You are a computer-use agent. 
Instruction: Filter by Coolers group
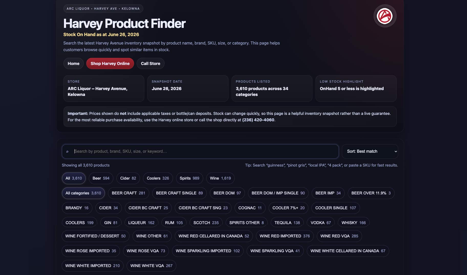click(158, 178)
